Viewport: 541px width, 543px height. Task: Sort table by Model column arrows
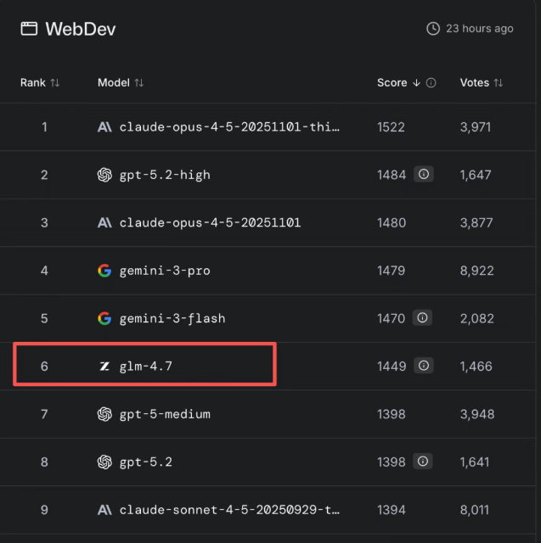click(x=138, y=83)
